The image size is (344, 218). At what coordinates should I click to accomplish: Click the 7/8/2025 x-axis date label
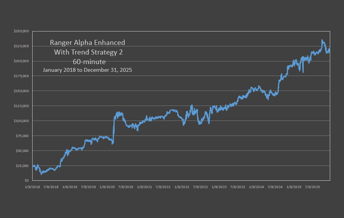[312, 187]
